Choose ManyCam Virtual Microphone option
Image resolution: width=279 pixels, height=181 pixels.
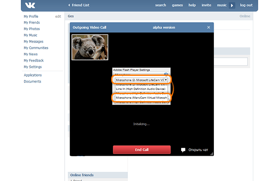[140, 98]
